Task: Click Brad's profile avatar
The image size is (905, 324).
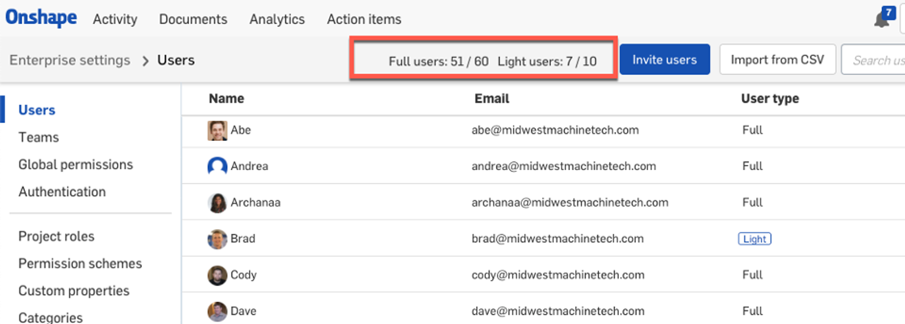Action: tap(217, 239)
